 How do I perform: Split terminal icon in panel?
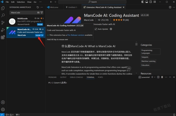tap(158, 77)
